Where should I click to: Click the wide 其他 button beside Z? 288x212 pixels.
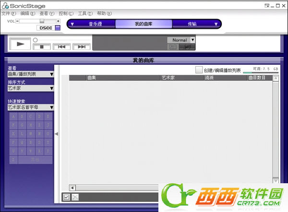point(35,160)
